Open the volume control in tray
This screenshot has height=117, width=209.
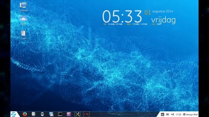tap(172, 114)
